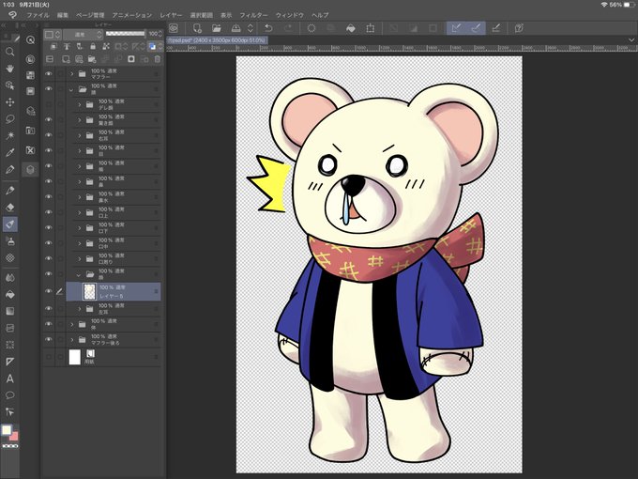Show the 用紙 paper layer visibility

click(49, 357)
